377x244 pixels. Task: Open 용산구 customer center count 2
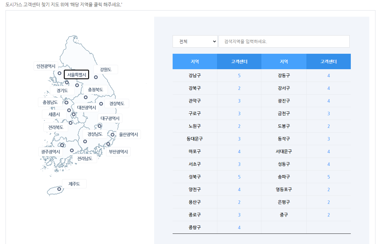point(239,202)
